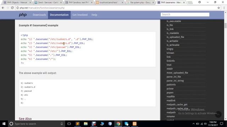Click the scroll-to-top round button

click(218, 114)
